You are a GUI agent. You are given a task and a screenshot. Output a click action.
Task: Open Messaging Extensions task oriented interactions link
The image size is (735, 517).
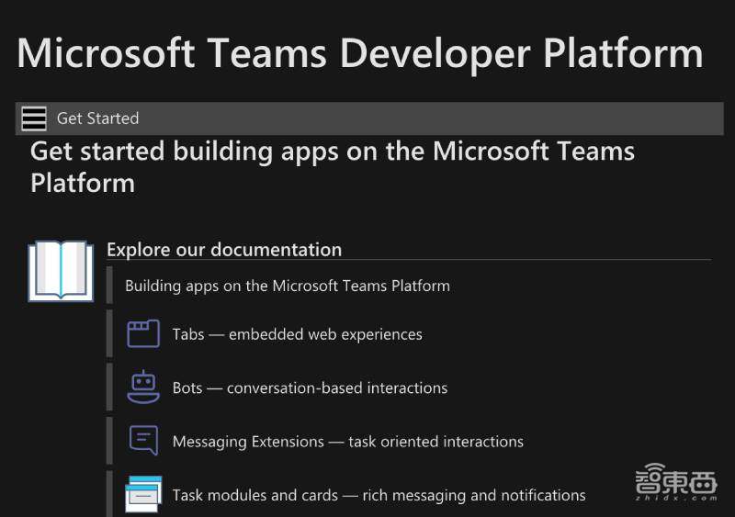coord(347,442)
